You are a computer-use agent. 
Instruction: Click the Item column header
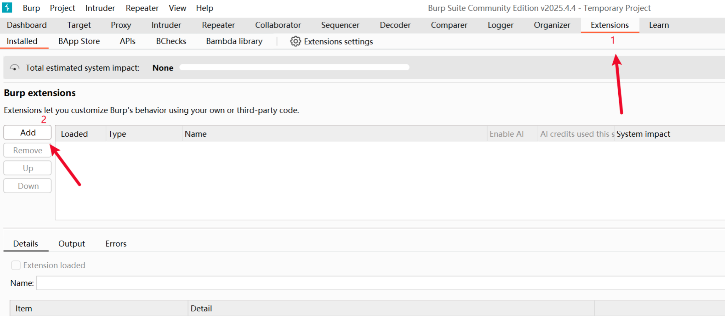coord(99,308)
